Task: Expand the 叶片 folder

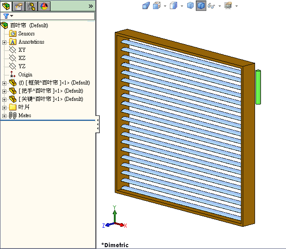Action: coord(4,108)
